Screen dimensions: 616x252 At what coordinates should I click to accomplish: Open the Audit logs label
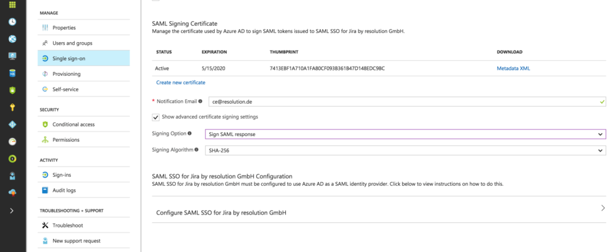(x=64, y=190)
